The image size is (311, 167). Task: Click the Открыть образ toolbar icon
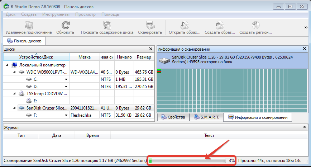pos(185,25)
